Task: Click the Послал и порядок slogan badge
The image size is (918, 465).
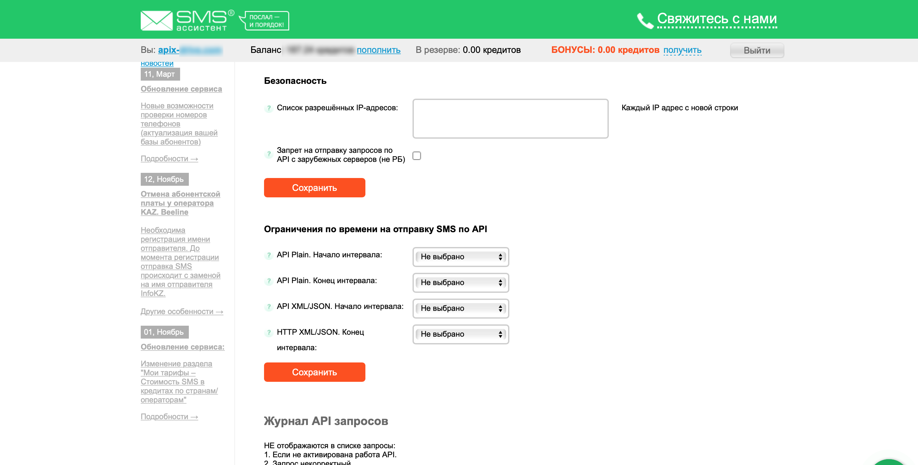Action: [x=264, y=21]
